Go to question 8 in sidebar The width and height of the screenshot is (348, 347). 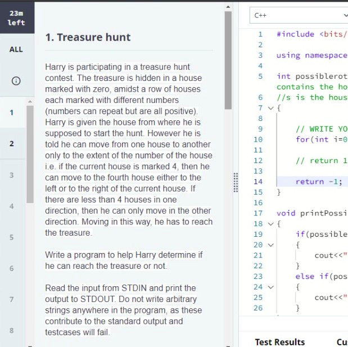pos(12,330)
